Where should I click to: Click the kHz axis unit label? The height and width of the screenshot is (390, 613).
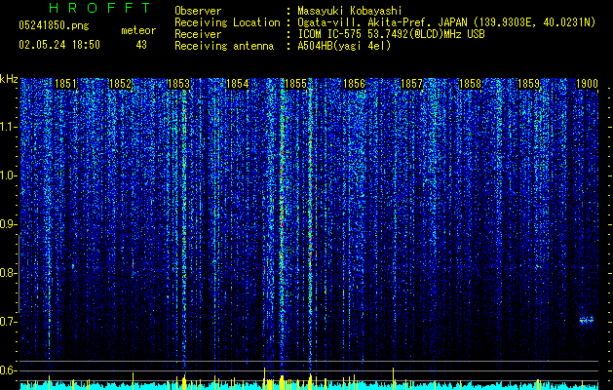click(x=9, y=79)
